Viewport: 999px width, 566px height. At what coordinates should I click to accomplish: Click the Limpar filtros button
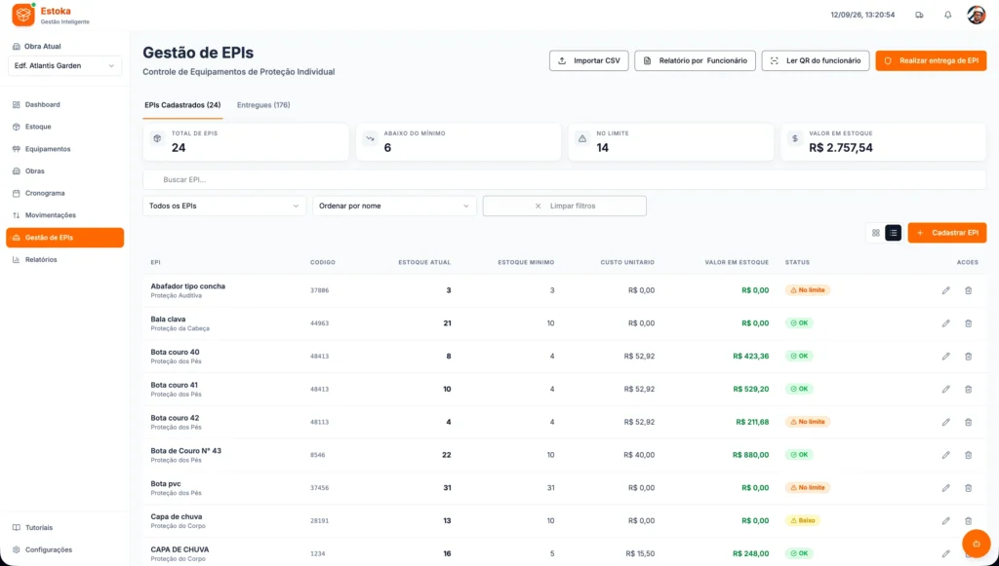coord(565,207)
